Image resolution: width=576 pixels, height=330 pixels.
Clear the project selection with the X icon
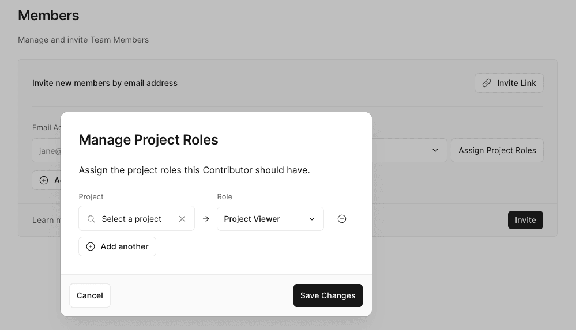pyautogui.click(x=182, y=219)
